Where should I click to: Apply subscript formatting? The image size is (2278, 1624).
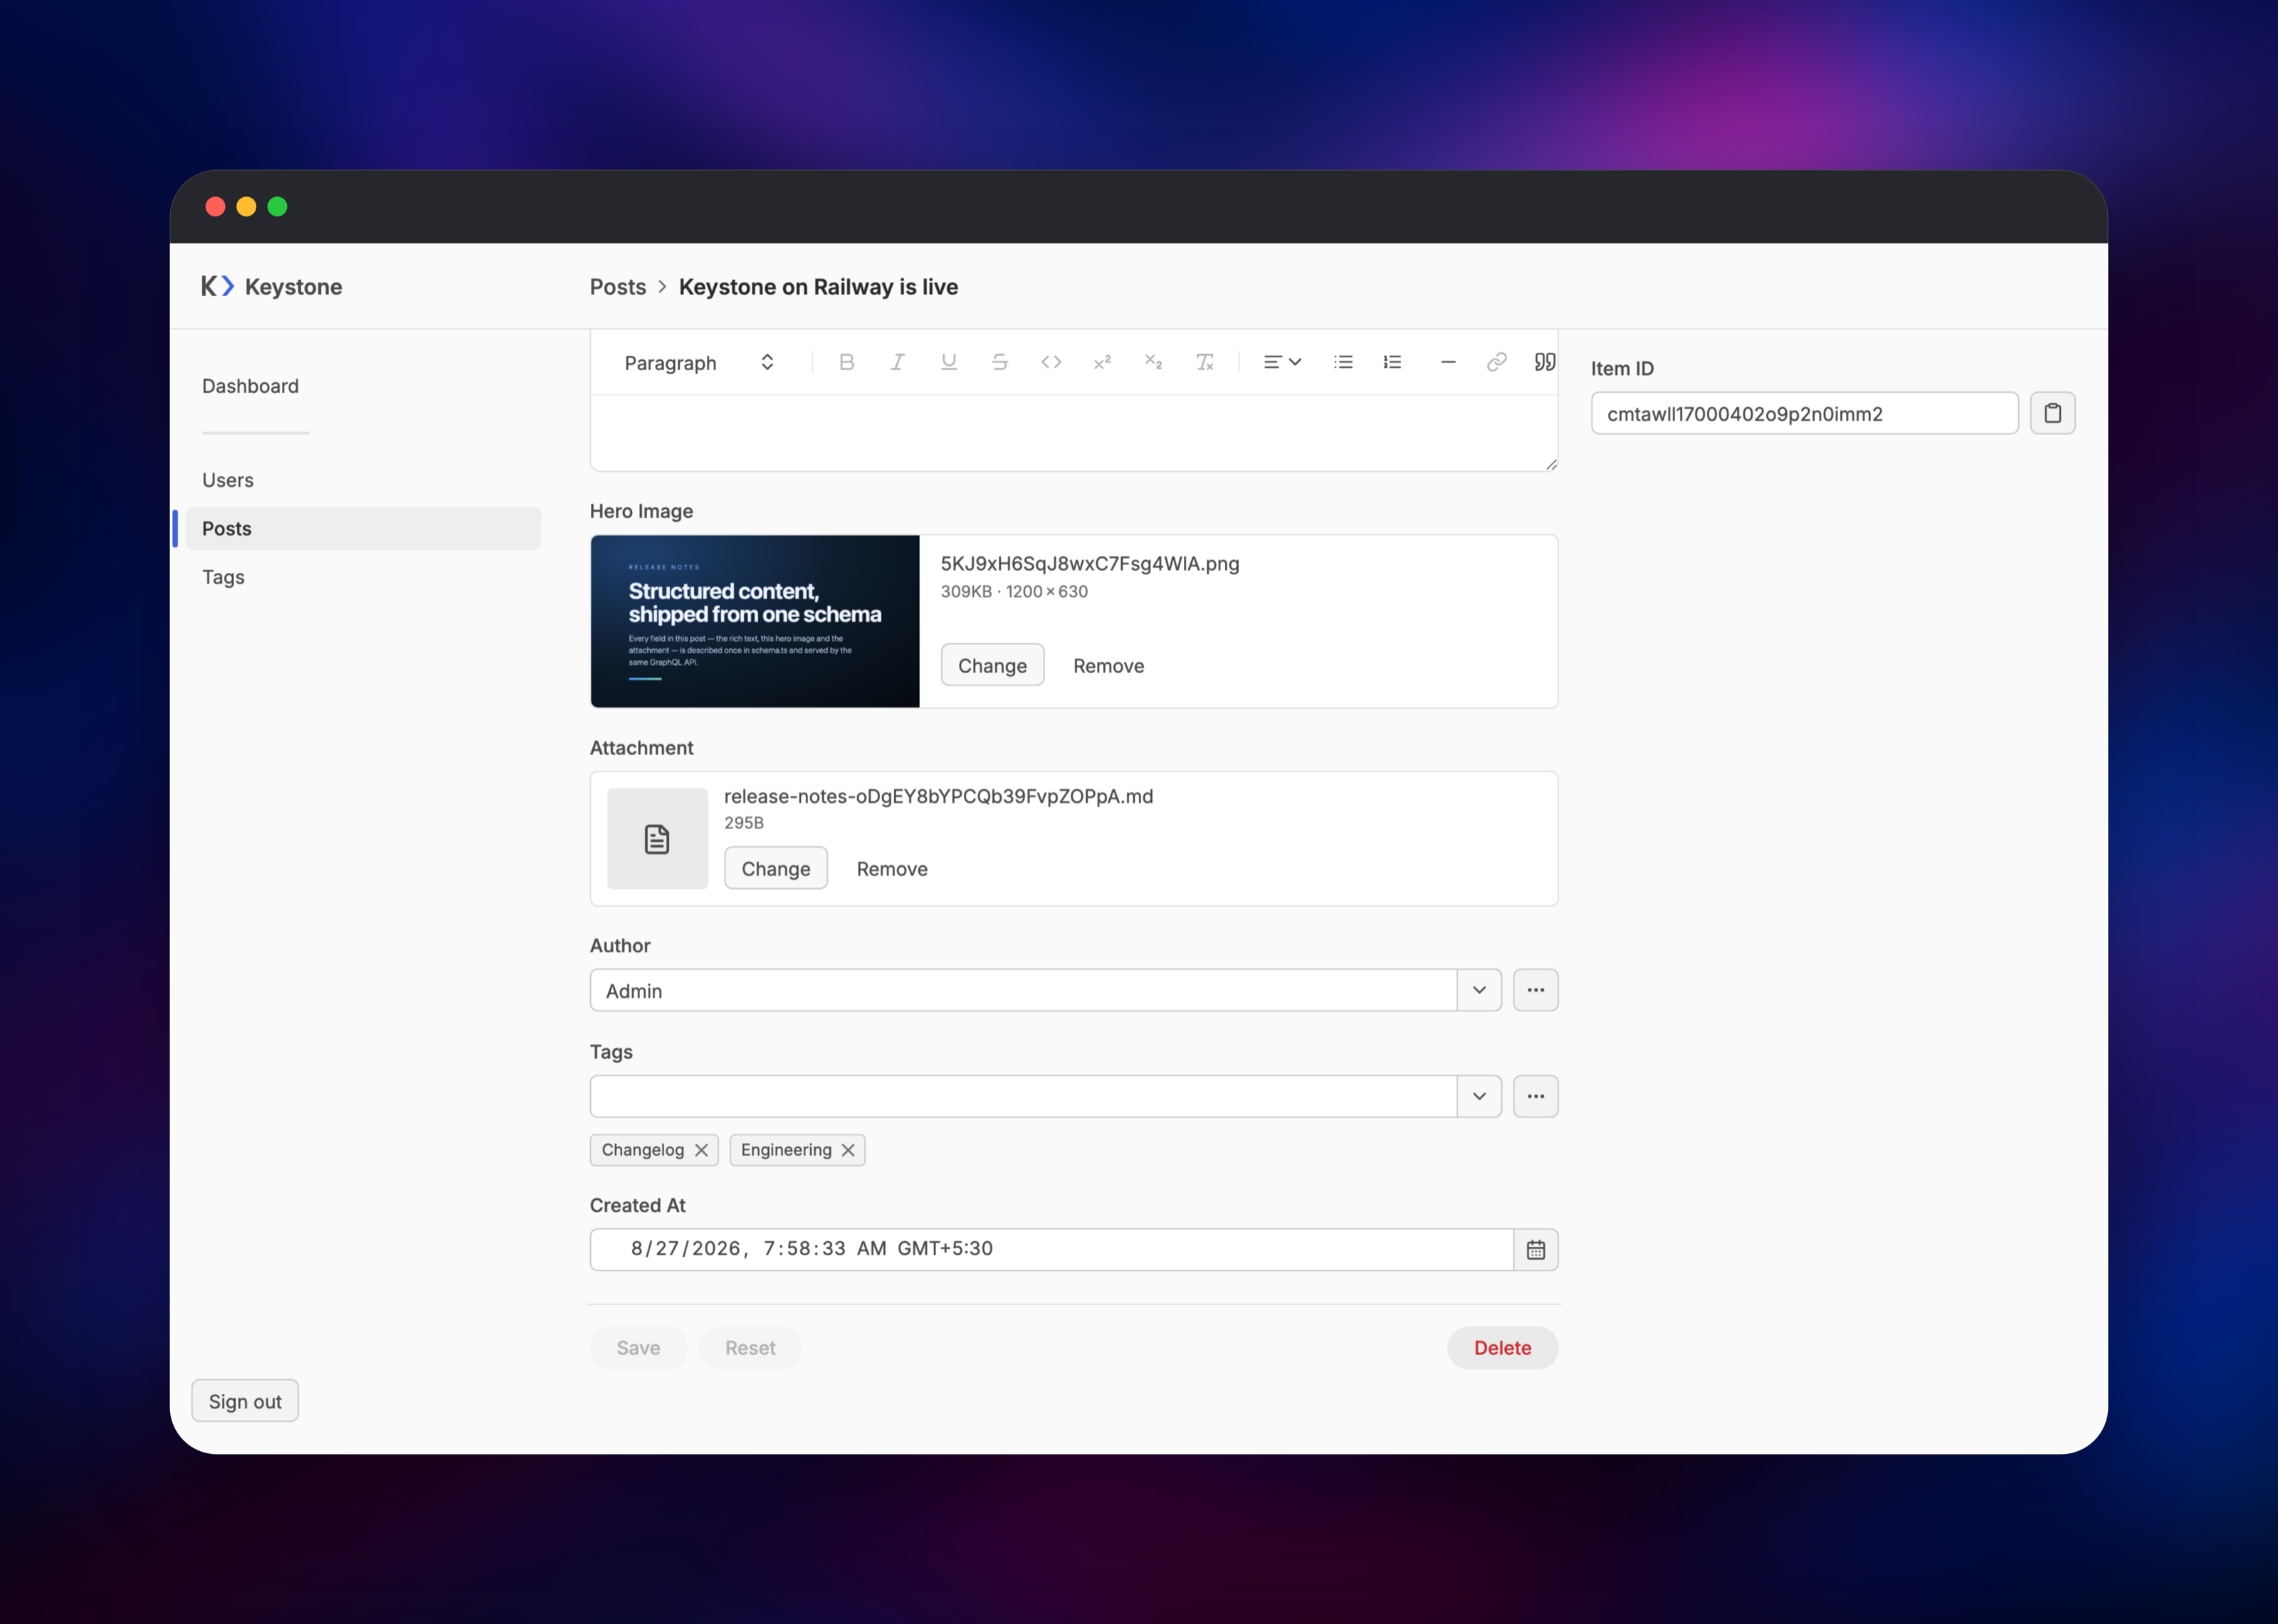pos(1153,362)
